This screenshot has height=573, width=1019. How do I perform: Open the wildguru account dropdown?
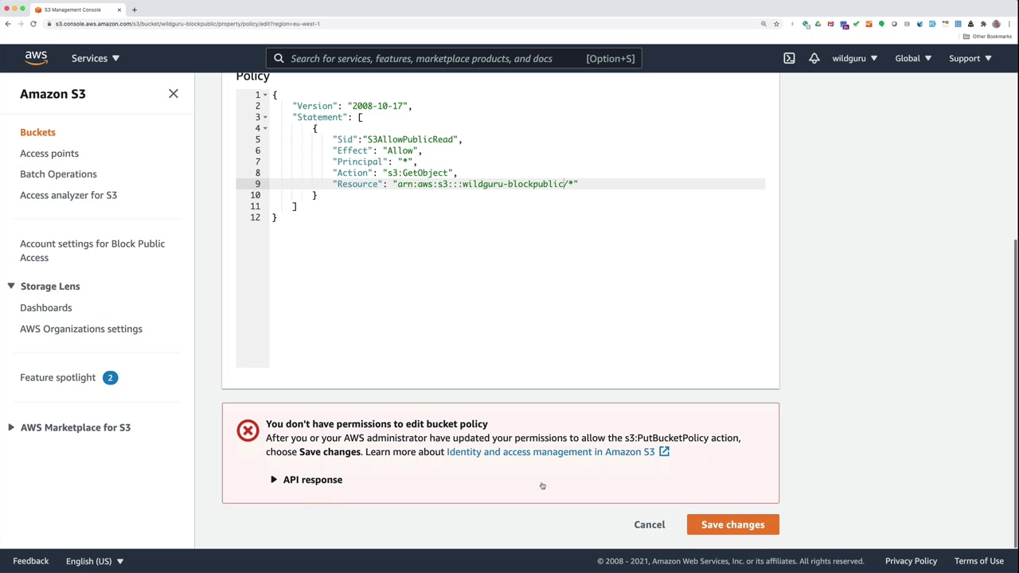click(x=855, y=58)
